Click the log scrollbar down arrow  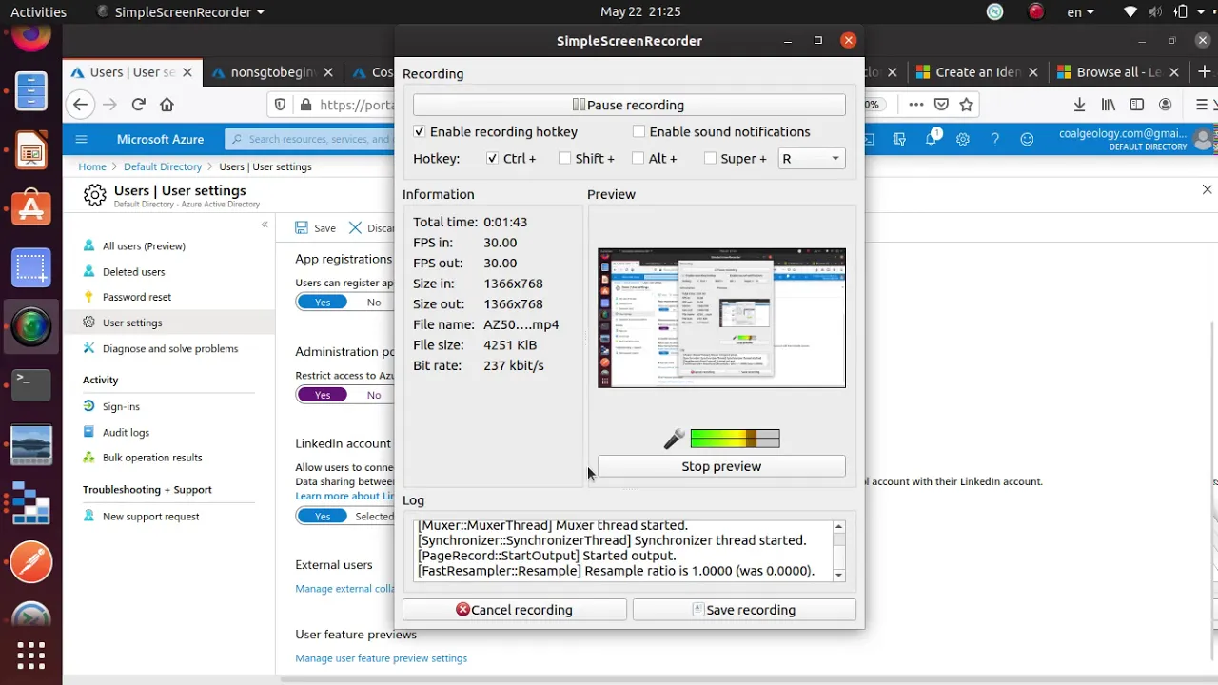click(838, 575)
